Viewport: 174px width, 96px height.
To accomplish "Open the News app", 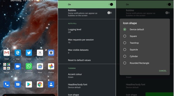I will tap(40, 66).
